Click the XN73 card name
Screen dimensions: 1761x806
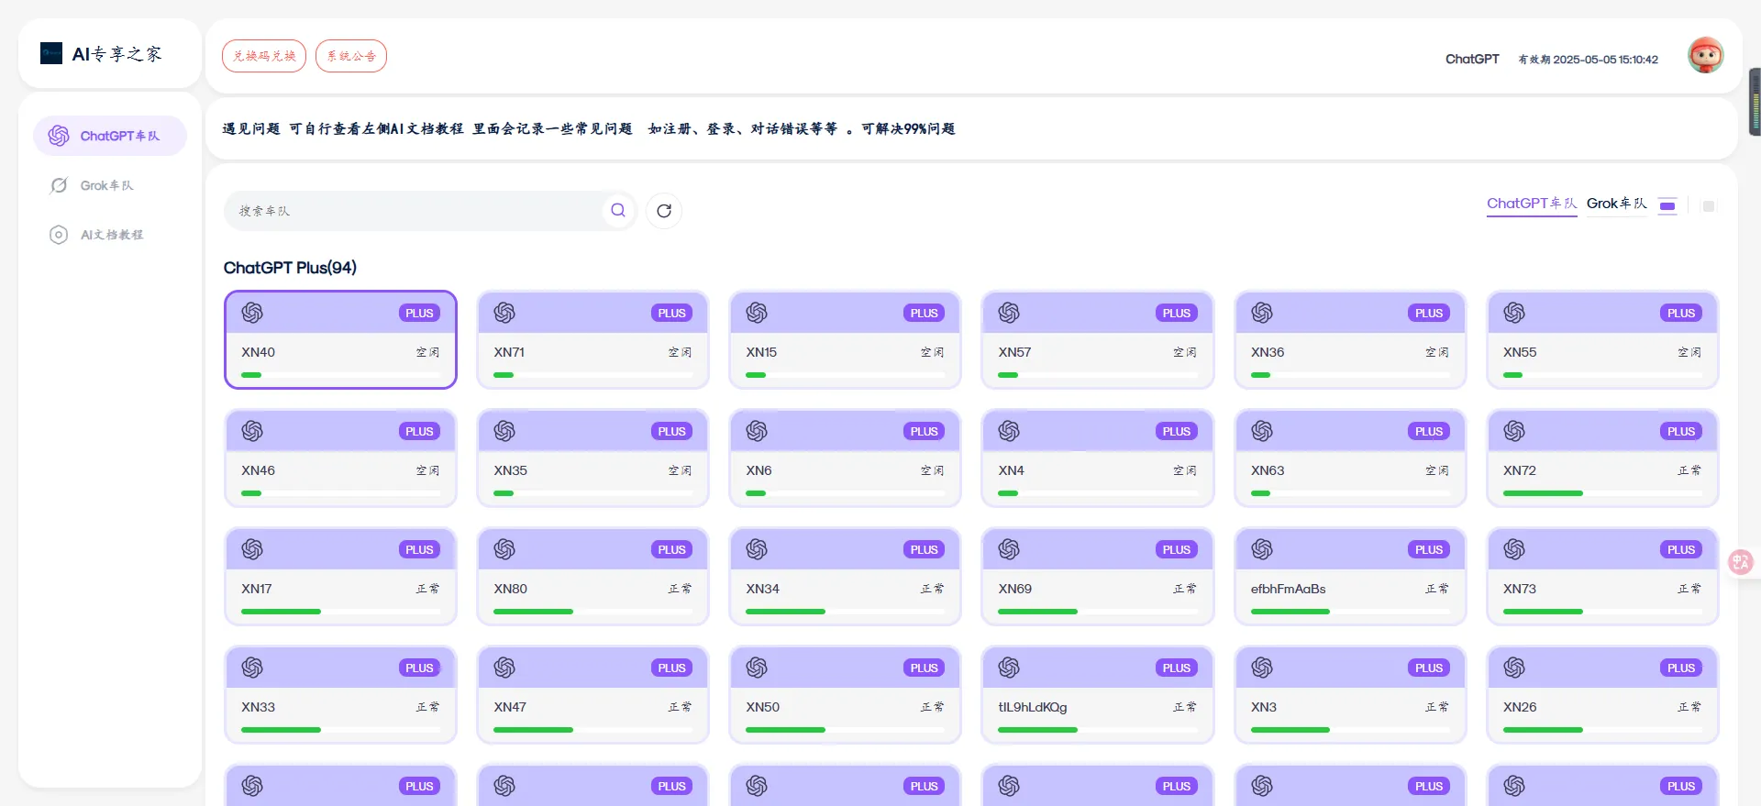tap(1519, 589)
